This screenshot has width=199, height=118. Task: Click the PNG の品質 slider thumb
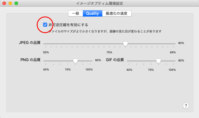[75, 61]
